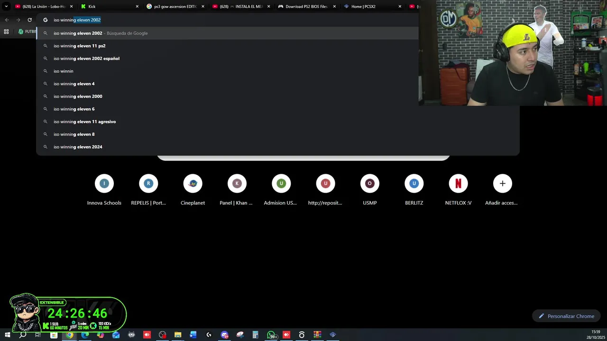Close the Kick tab
This screenshot has height=341, width=607.
[x=137, y=6]
